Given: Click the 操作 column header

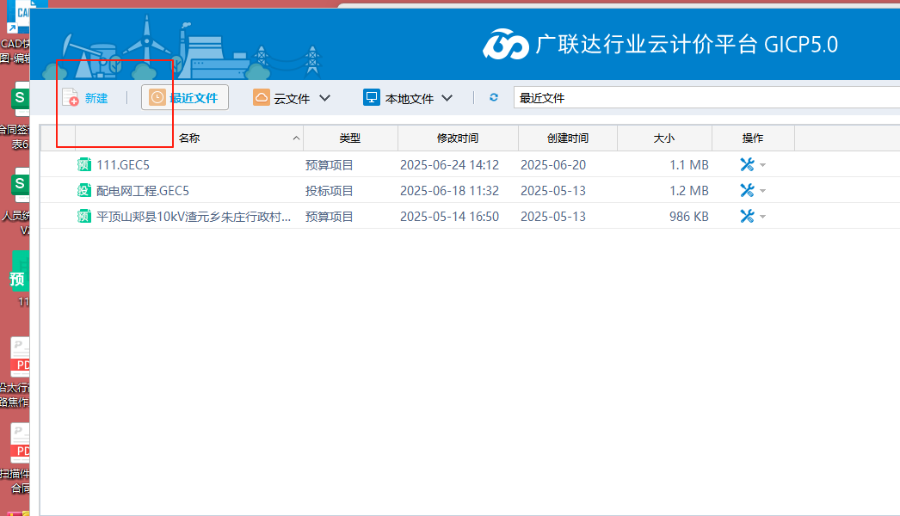Looking at the screenshot, I should coord(753,138).
